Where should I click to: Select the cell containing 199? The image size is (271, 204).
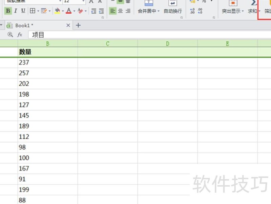(48, 190)
